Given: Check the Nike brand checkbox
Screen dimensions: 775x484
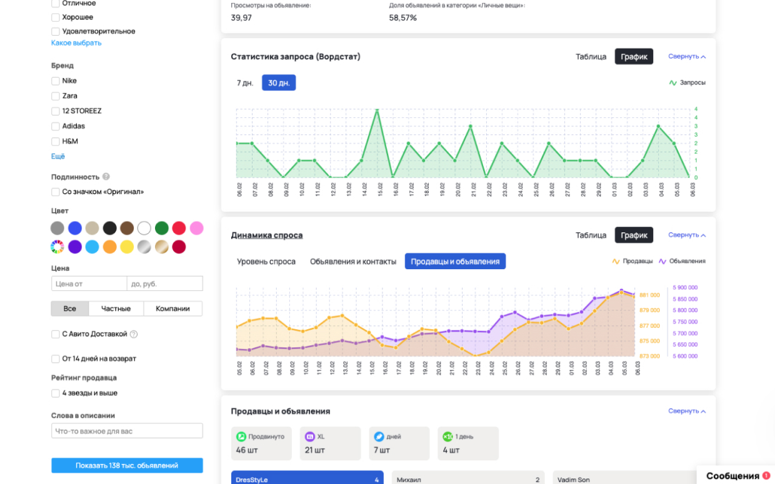Looking at the screenshot, I should click(x=56, y=81).
